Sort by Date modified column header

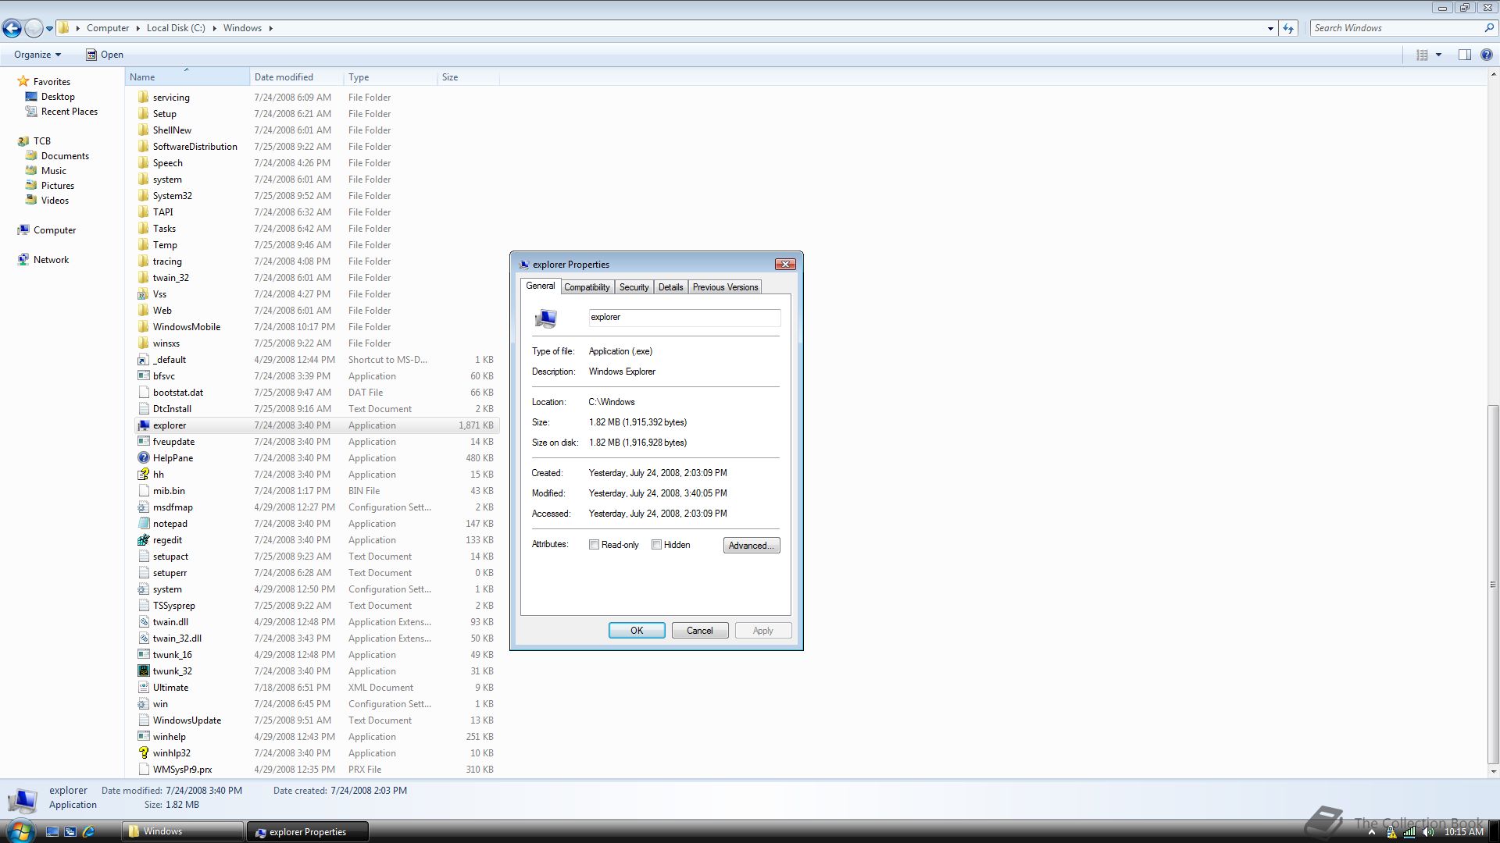tap(297, 77)
